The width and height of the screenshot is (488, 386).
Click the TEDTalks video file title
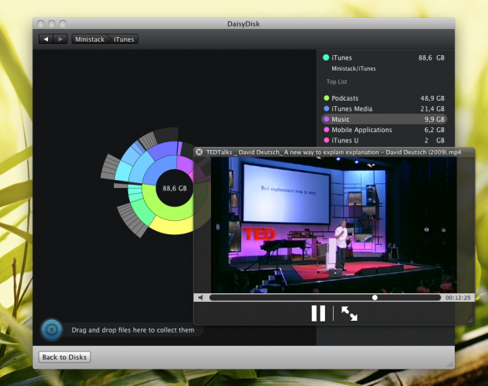click(x=333, y=153)
